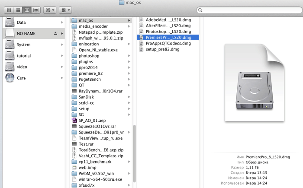Select the SP_AO_01.aep After Effects icon
The image size is (303, 188).
coord(74,121)
